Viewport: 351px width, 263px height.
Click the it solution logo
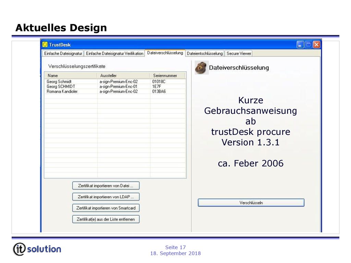pyautogui.click(x=37, y=249)
